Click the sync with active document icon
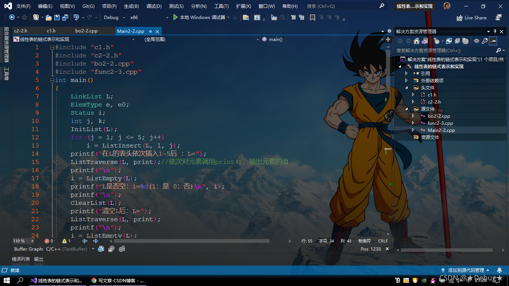The height and width of the screenshot is (286, 509). pos(449,41)
